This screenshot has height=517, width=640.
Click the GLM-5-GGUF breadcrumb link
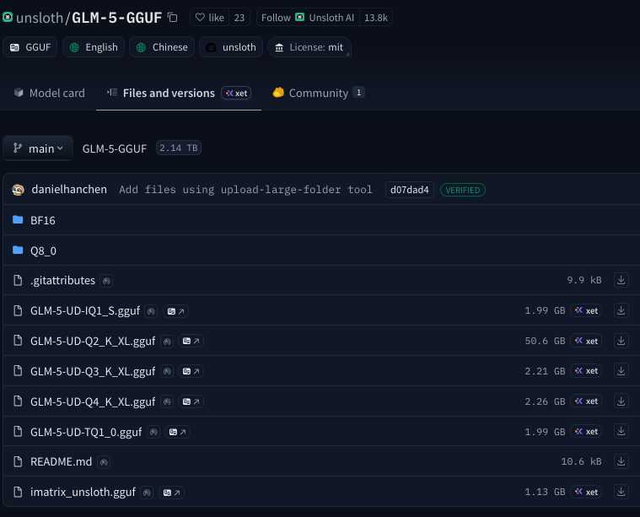[115, 148]
